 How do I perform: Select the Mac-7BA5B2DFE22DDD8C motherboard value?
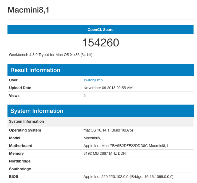(126, 146)
